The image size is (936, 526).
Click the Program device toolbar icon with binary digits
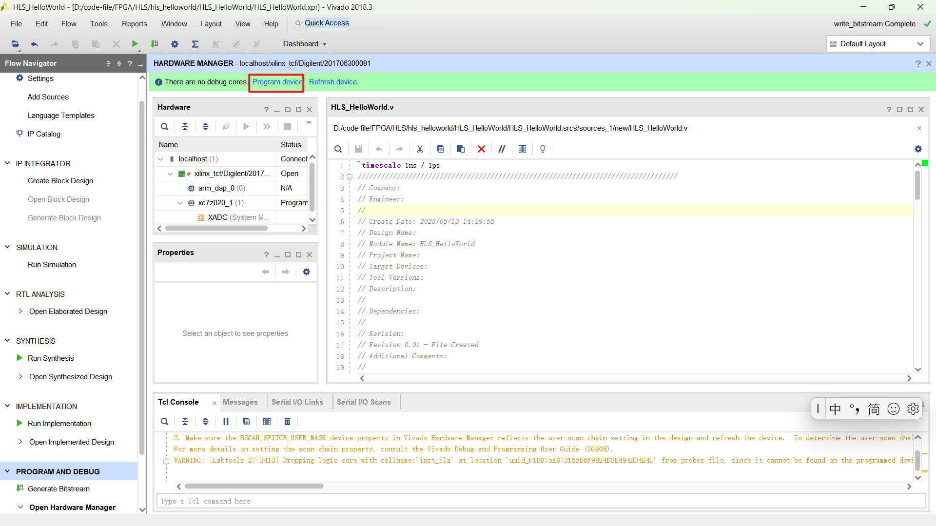pos(155,44)
